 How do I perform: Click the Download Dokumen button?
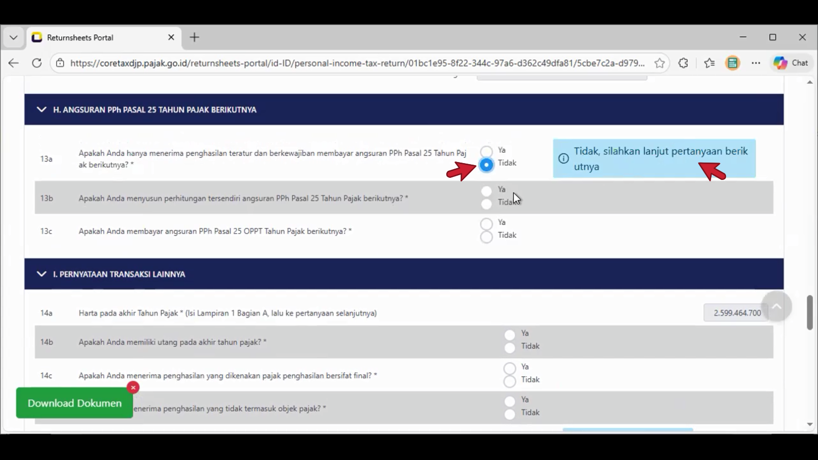pos(75,403)
